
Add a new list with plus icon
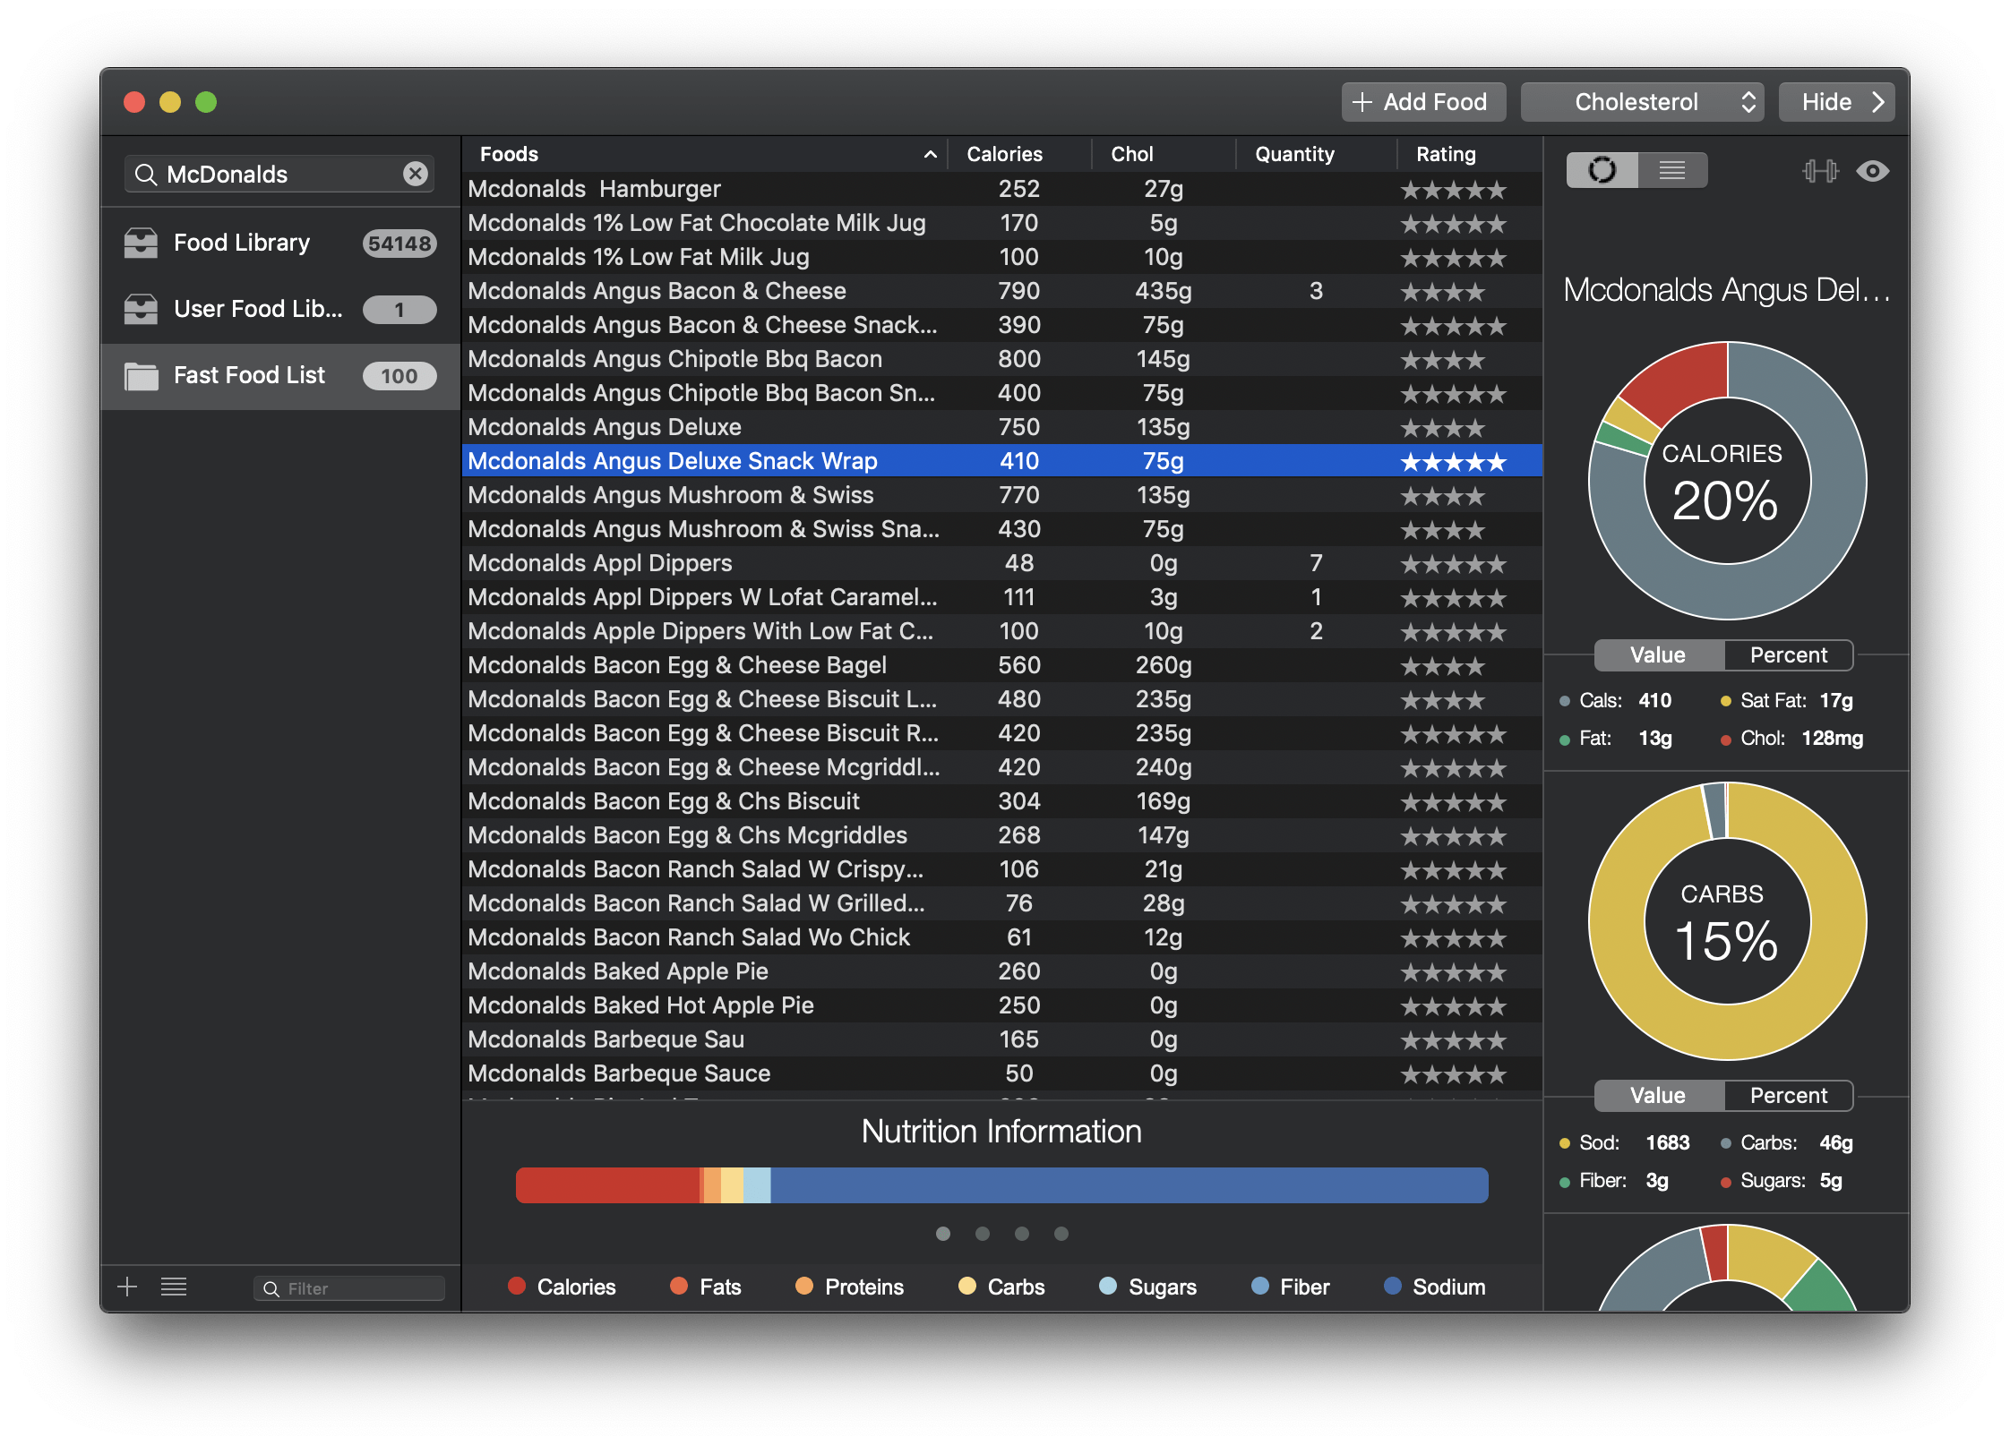click(x=127, y=1287)
